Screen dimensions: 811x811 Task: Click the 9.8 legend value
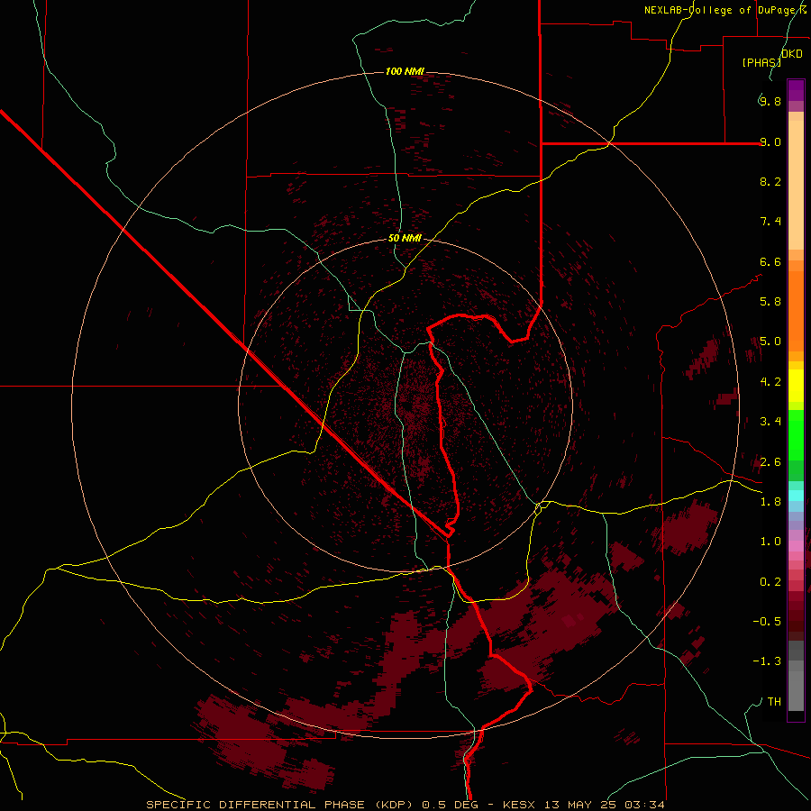click(770, 101)
